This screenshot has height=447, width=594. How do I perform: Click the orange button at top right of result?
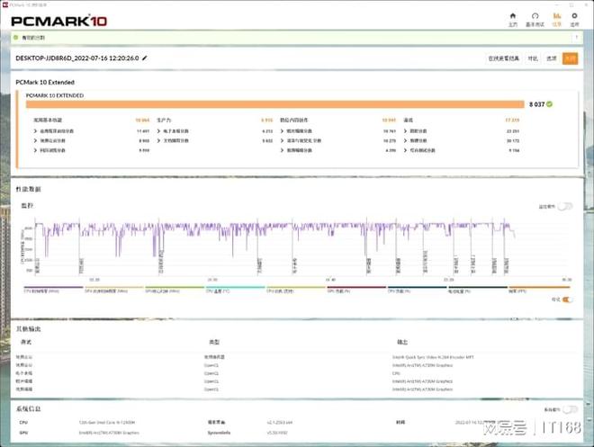click(570, 58)
